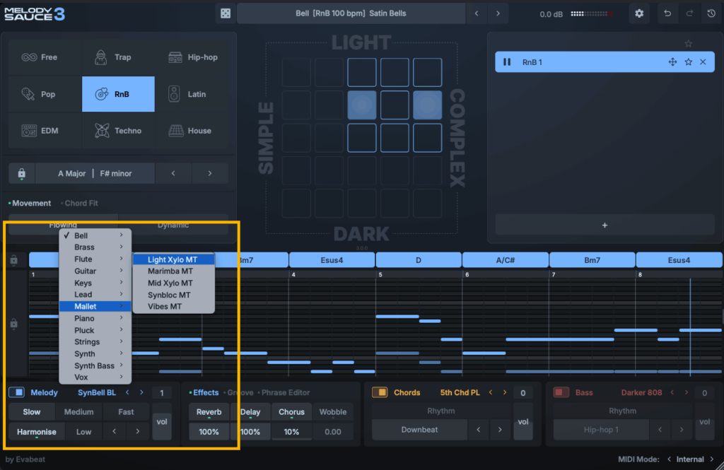Choose Light Xylo MT sound
This screenshot has width=724, height=470.
(174, 259)
